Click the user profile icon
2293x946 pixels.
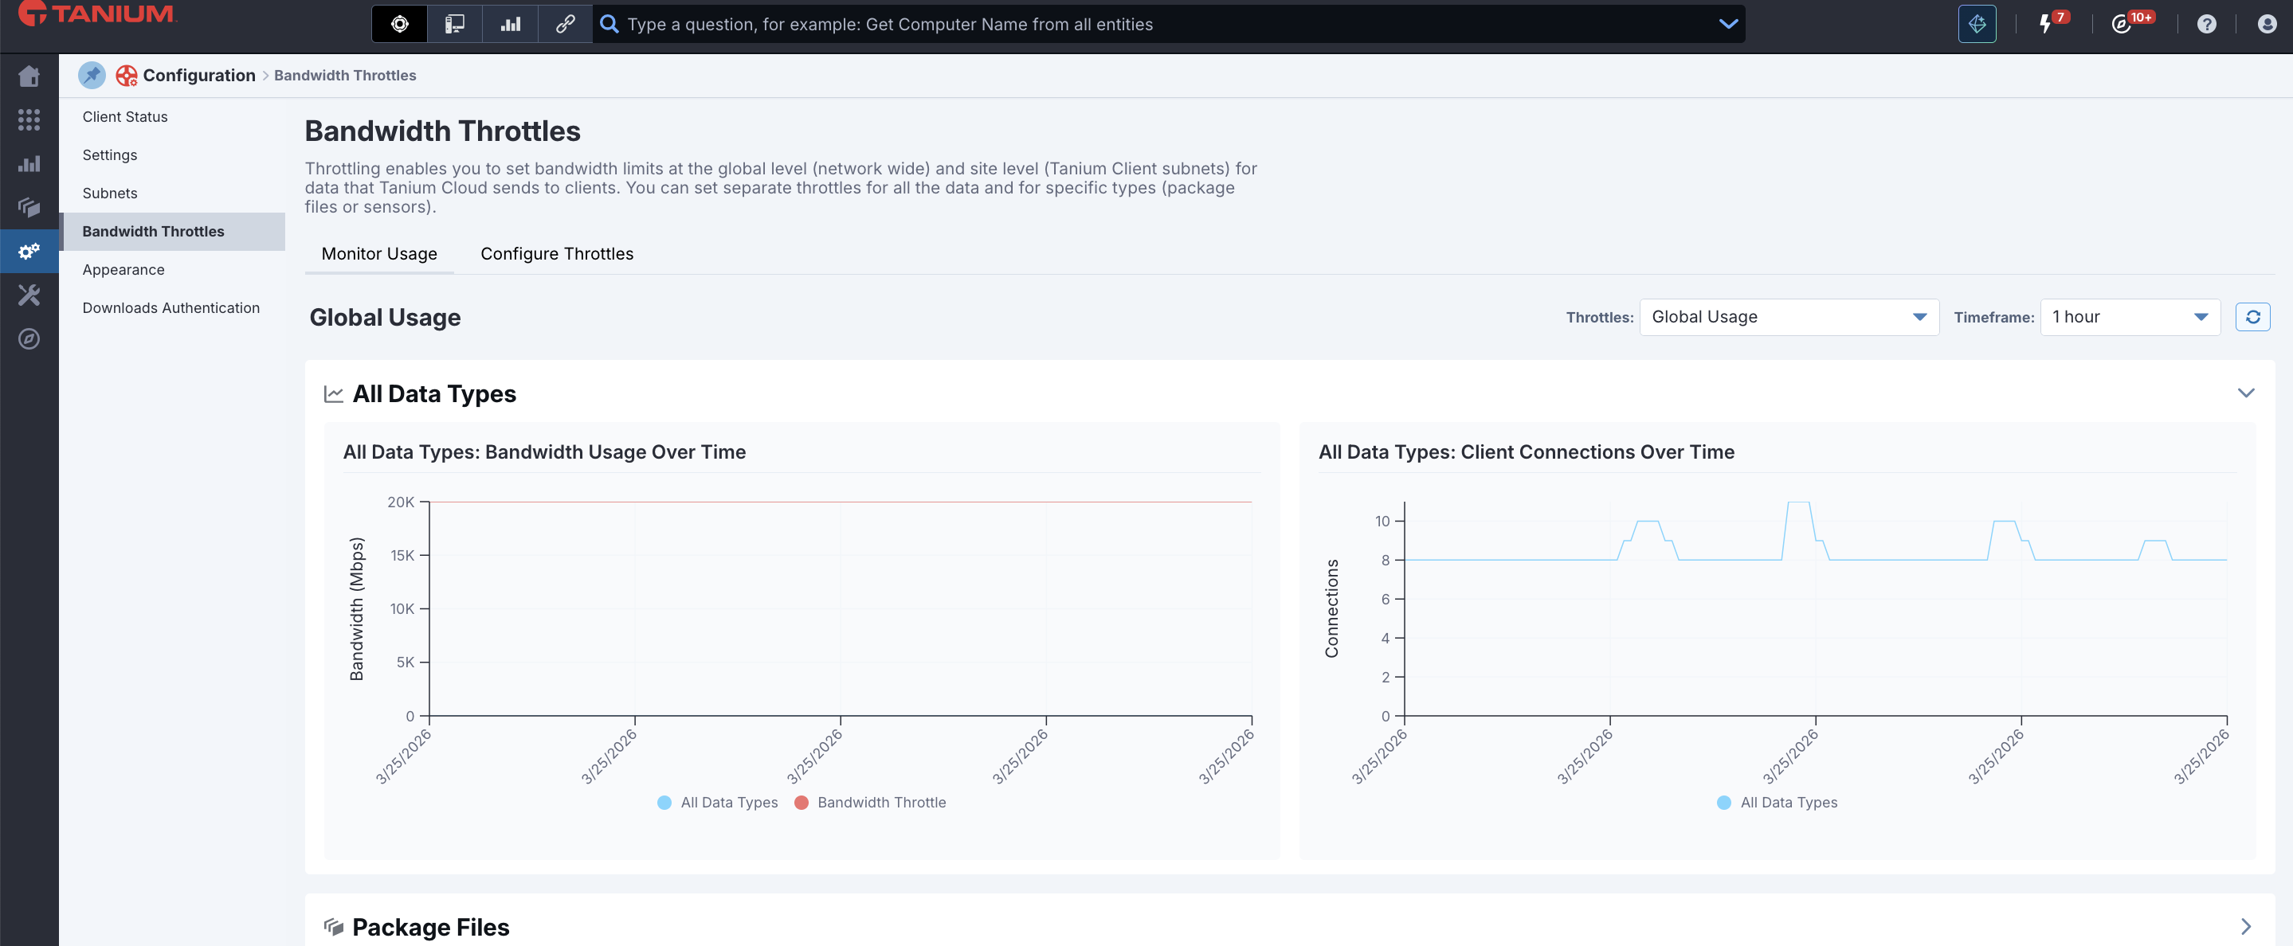coord(2266,24)
